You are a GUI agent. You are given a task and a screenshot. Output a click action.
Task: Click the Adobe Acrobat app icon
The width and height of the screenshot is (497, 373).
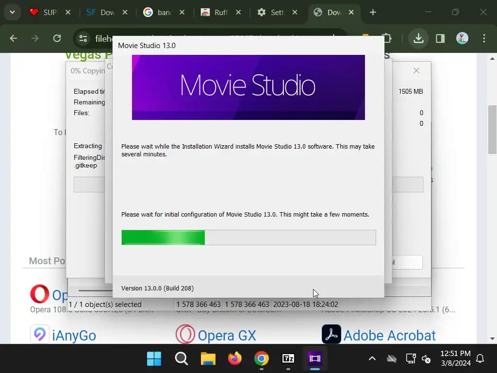click(331, 334)
